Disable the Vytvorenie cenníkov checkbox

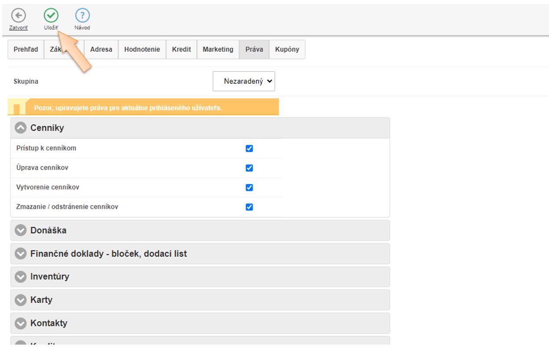click(249, 188)
